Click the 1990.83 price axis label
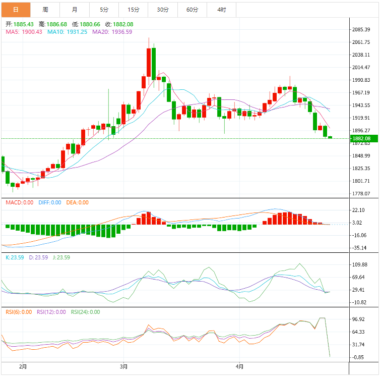Screen dimensions: 382x377 coord(361,80)
